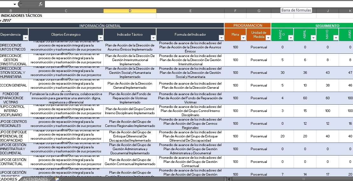Click formula cell for Grupo de Centros Regionales

190,124
